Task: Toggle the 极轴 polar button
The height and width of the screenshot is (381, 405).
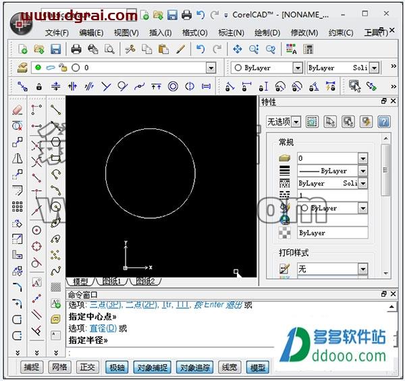Action: 117,367
